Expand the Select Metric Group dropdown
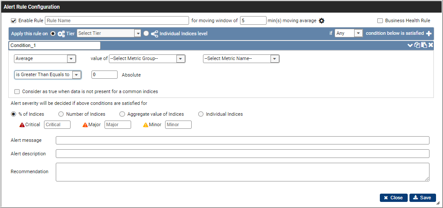Screen dimensions: 443x208 (147, 59)
